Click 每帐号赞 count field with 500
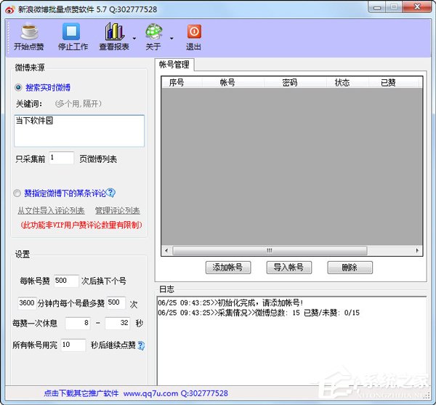Viewport: 436px width, 405px height. 66,281
